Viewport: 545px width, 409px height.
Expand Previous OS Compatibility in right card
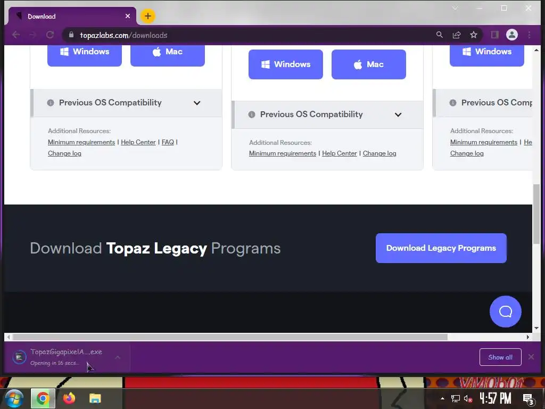(x=482, y=103)
